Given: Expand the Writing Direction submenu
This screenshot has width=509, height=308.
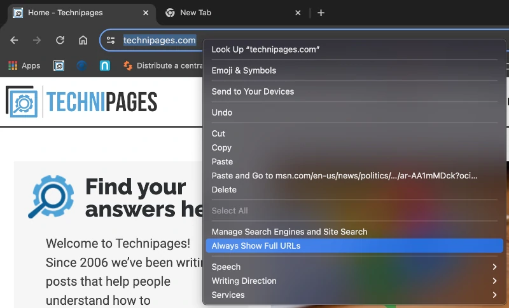Looking at the screenshot, I should click(354, 281).
